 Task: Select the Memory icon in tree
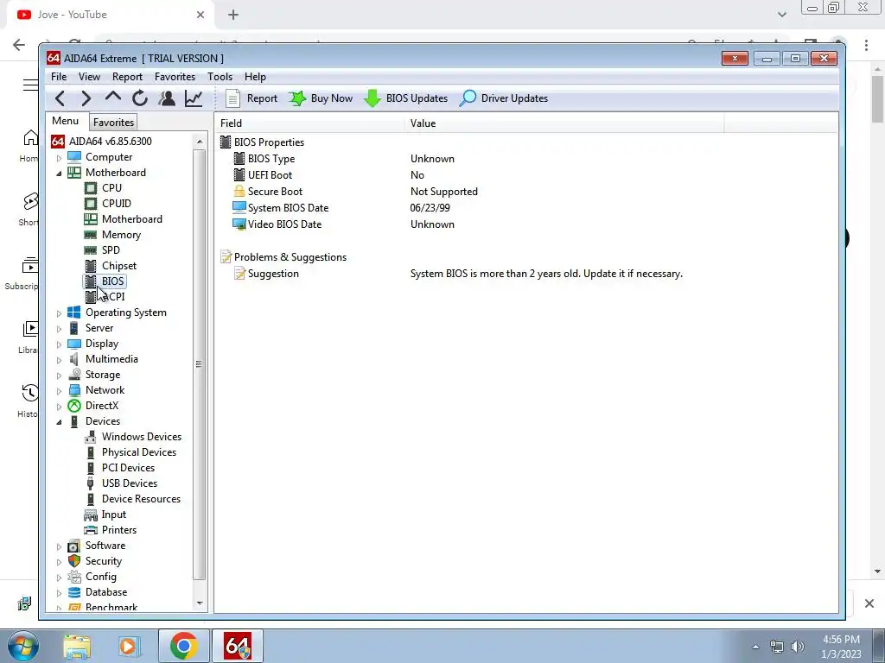point(90,235)
